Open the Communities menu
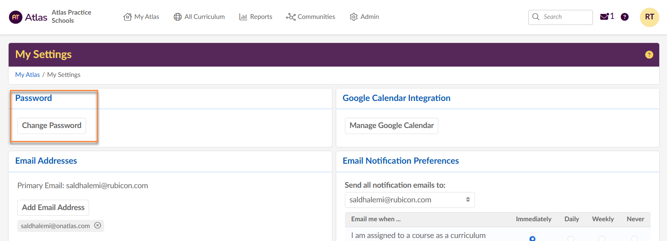 pos(310,17)
